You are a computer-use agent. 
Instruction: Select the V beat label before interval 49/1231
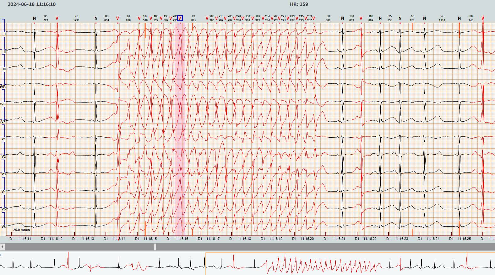[x=57, y=19]
